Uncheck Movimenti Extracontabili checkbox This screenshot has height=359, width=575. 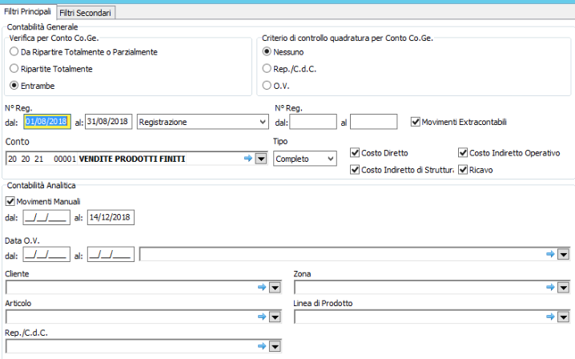(x=415, y=122)
